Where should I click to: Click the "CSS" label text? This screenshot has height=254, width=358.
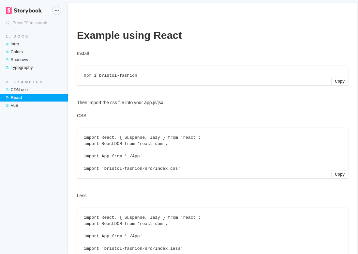[82, 116]
